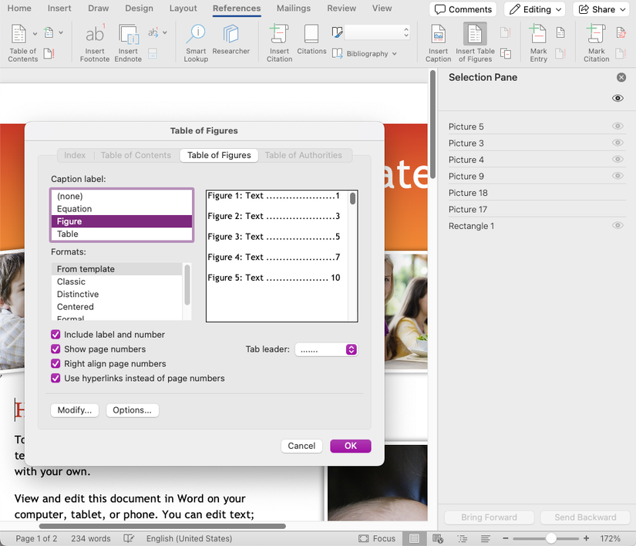Open the Tab leader dropdown
The width and height of the screenshot is (636, 546).
pos(326,349)
